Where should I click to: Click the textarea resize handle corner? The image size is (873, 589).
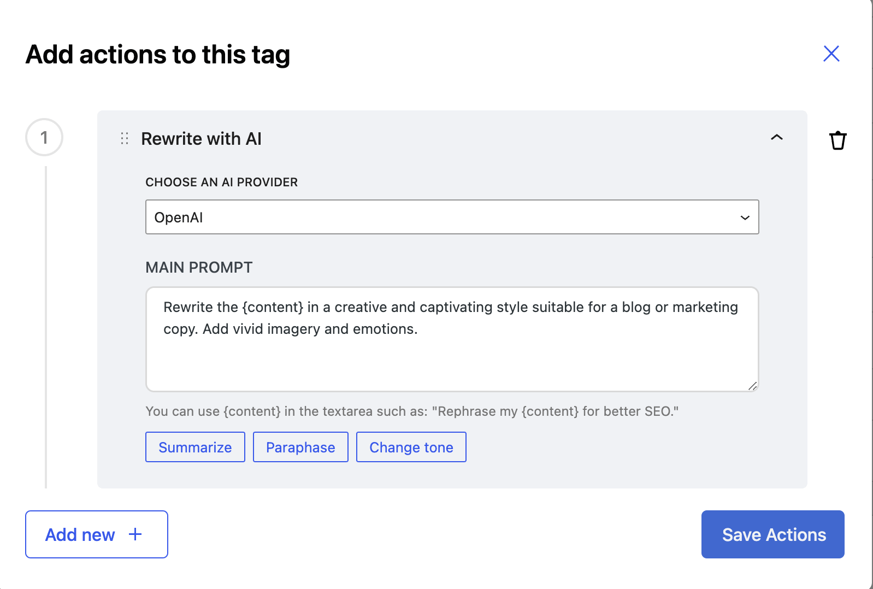pos(752,386)
